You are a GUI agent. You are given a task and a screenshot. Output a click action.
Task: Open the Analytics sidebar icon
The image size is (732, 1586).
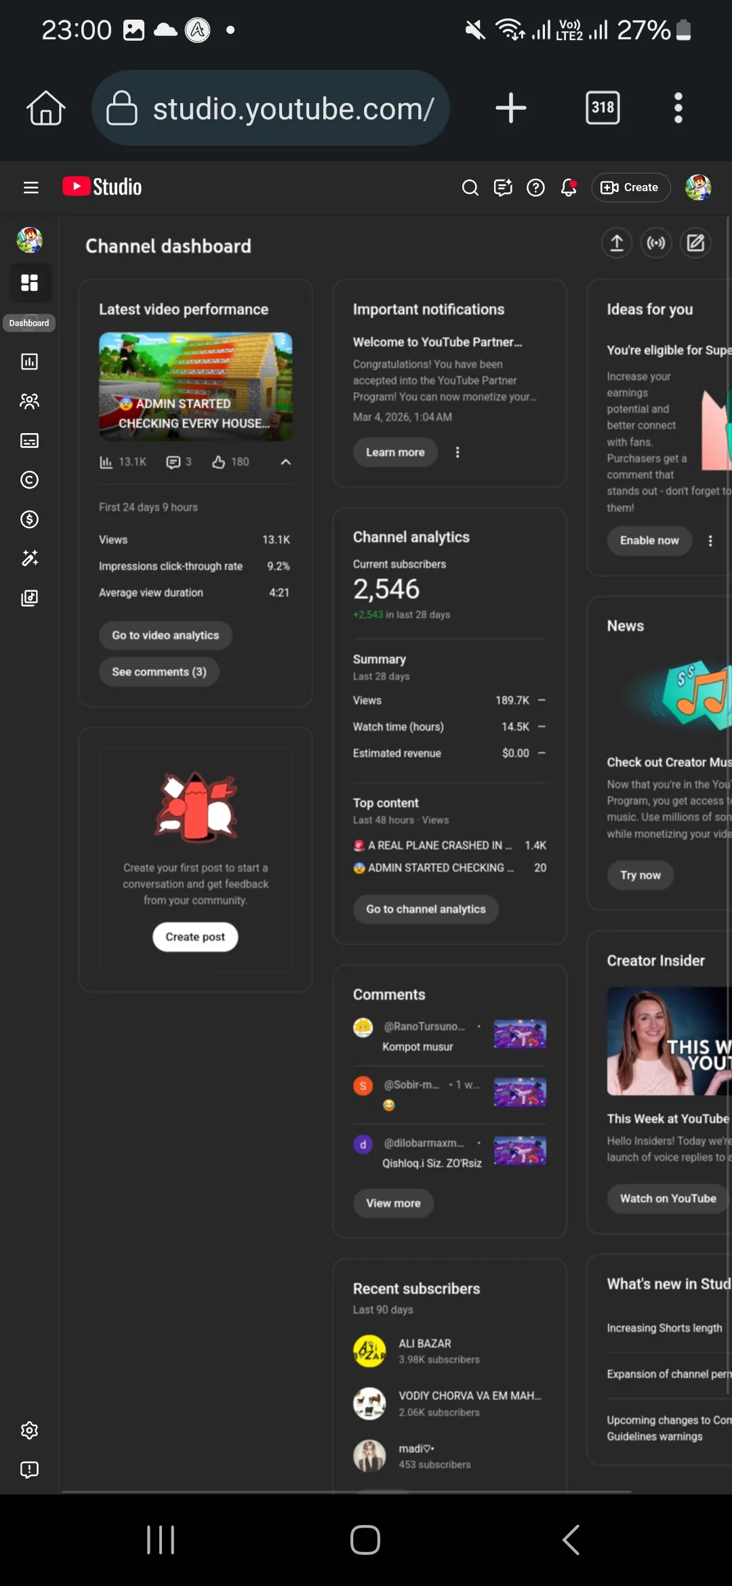pos(29,361)
